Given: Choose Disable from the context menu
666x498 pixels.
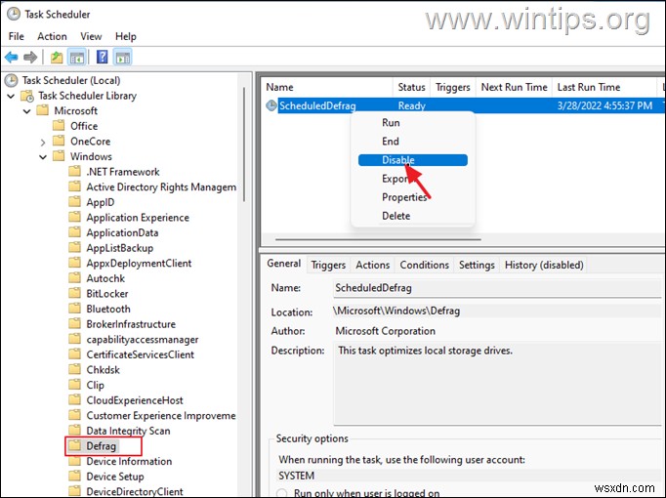Looking at the screenshot, I should [x=412, y=160].
